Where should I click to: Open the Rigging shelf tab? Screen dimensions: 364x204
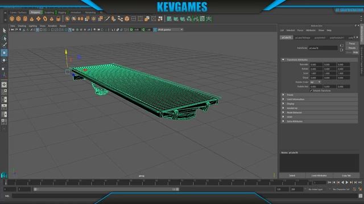62,12
